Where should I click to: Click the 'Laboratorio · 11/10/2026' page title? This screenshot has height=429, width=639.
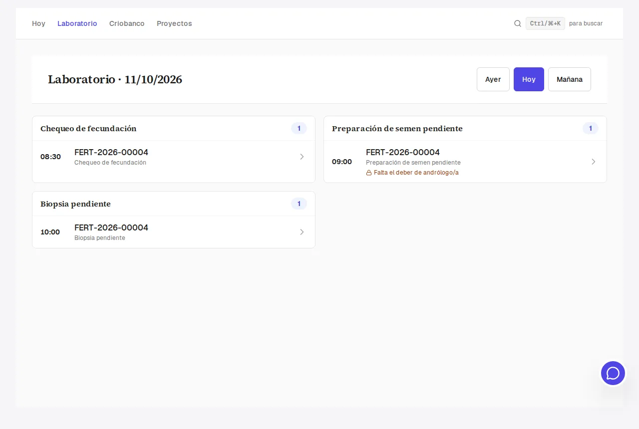click(115, 79)
